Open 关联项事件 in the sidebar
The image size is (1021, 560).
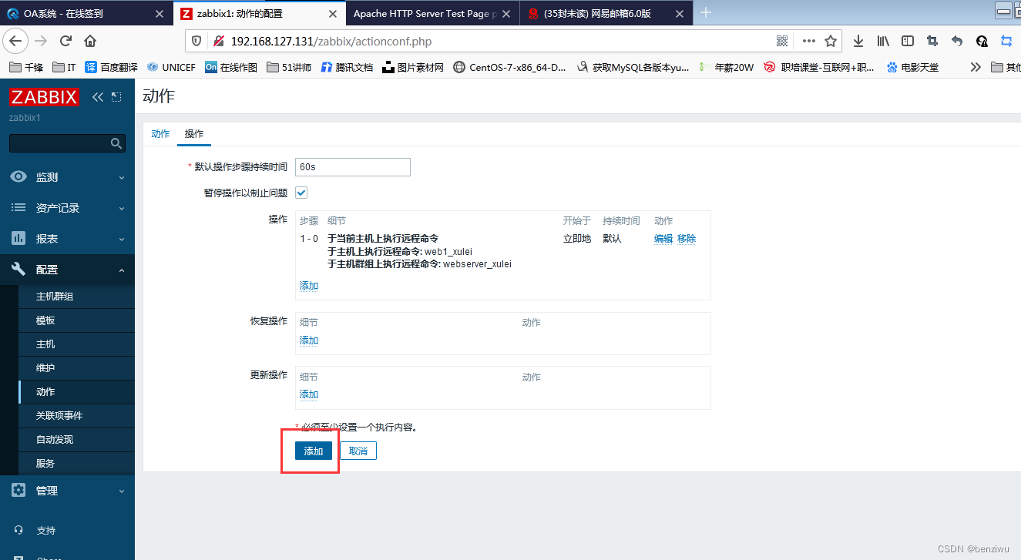click(76, 416)
